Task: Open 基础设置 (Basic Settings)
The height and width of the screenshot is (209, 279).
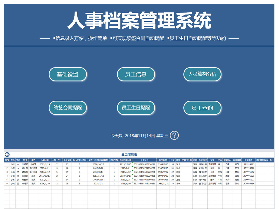Action: (x=68, y=74)
